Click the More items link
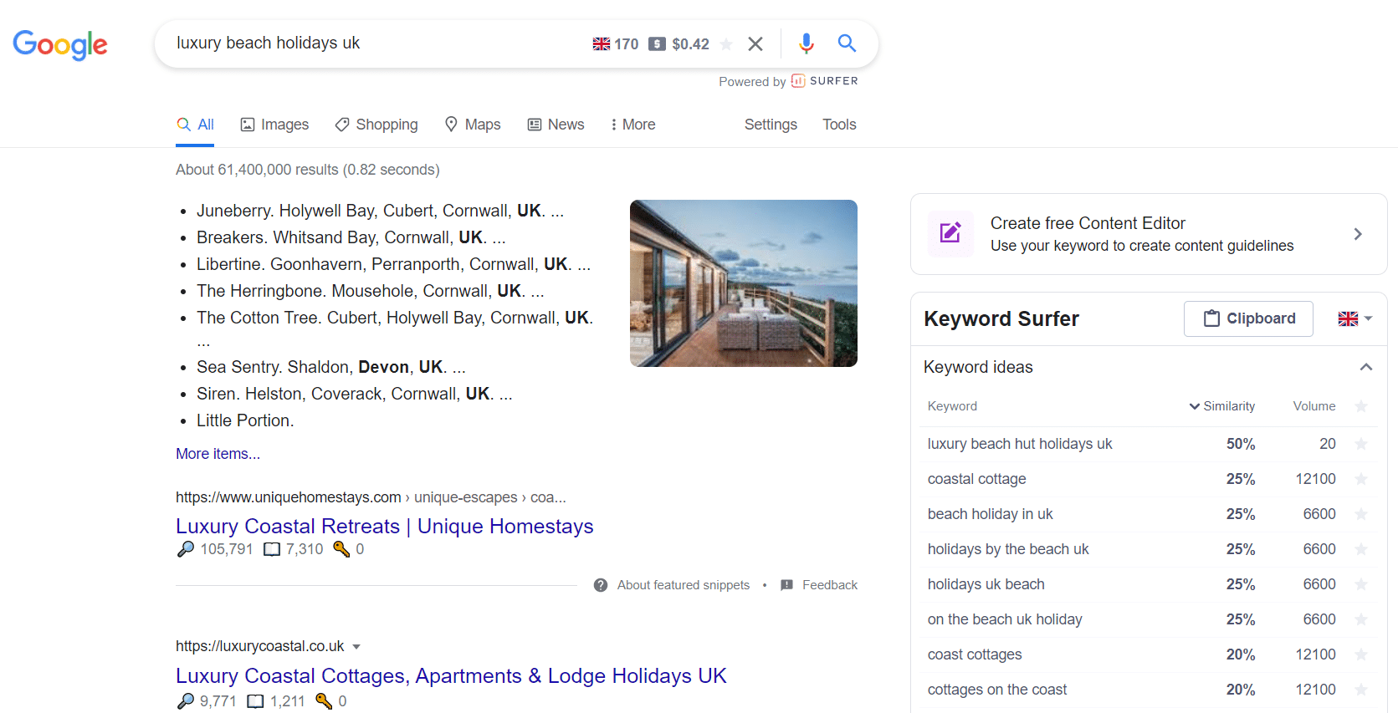This screenshot has height=713, width=1398. pyautogui.click(x=218, y=454)
